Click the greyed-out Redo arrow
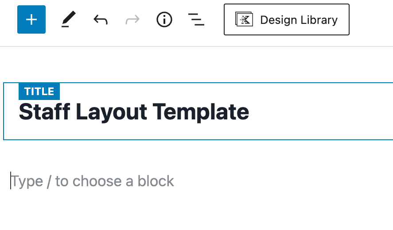This screenshot has width=393, height=230. [132, 19]
